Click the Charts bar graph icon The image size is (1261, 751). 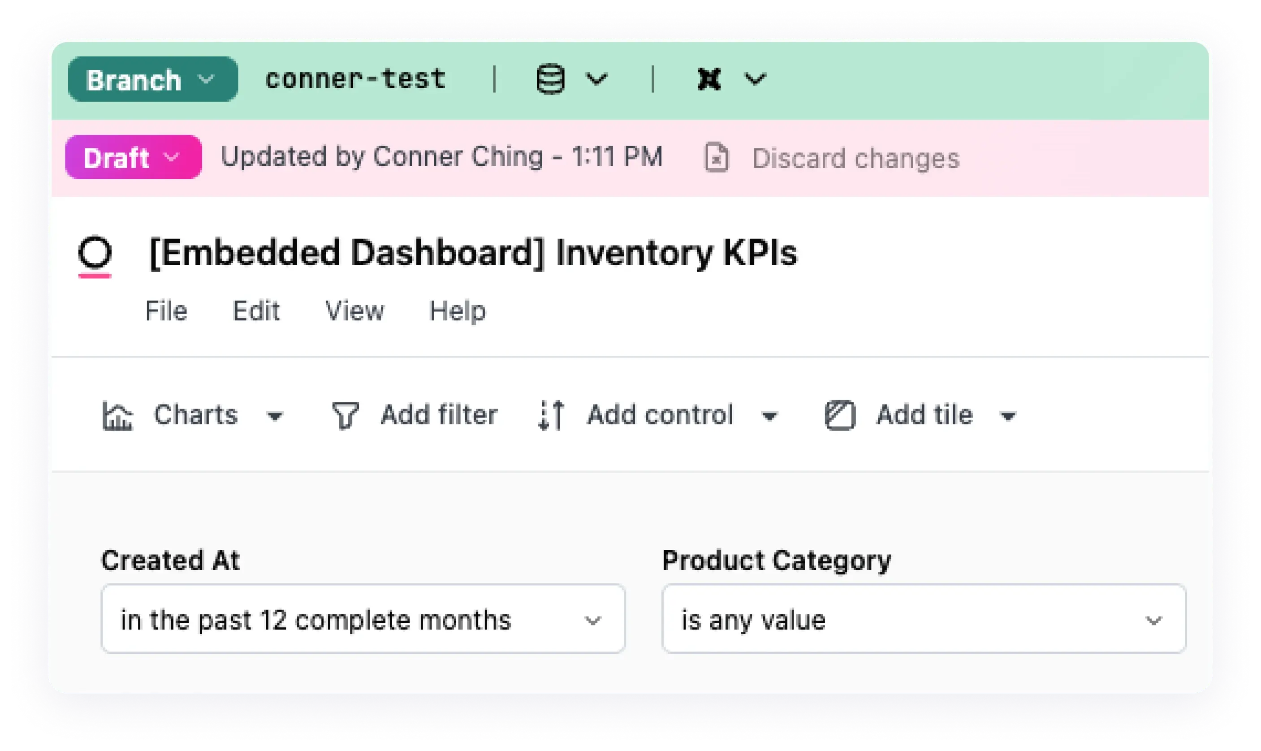pyautogui.click(x=117, y=416)
